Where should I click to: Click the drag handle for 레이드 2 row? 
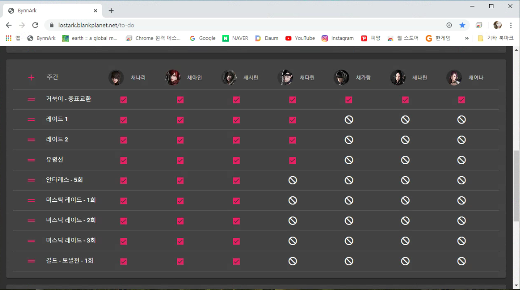(x=31, y=140)
